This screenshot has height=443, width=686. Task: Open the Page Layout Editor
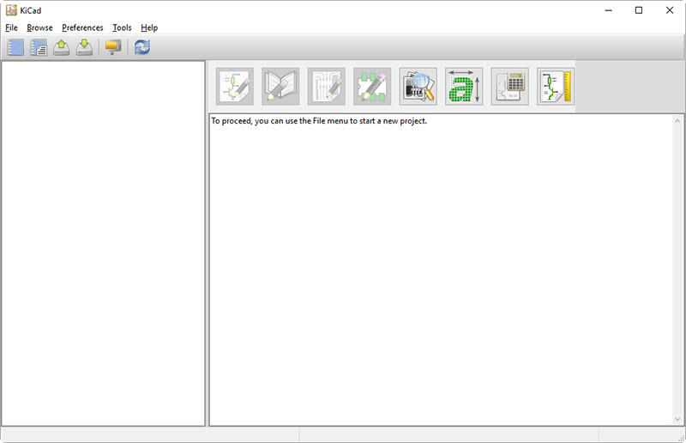click(556, 87)
